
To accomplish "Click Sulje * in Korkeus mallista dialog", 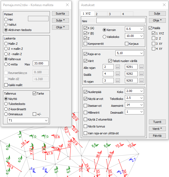I will click(60, 20).
